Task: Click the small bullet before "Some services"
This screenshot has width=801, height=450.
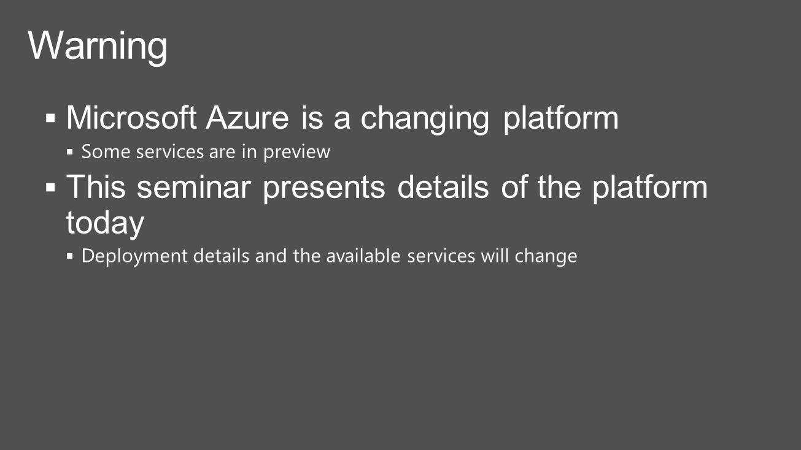Action: [x=70, y=151]
